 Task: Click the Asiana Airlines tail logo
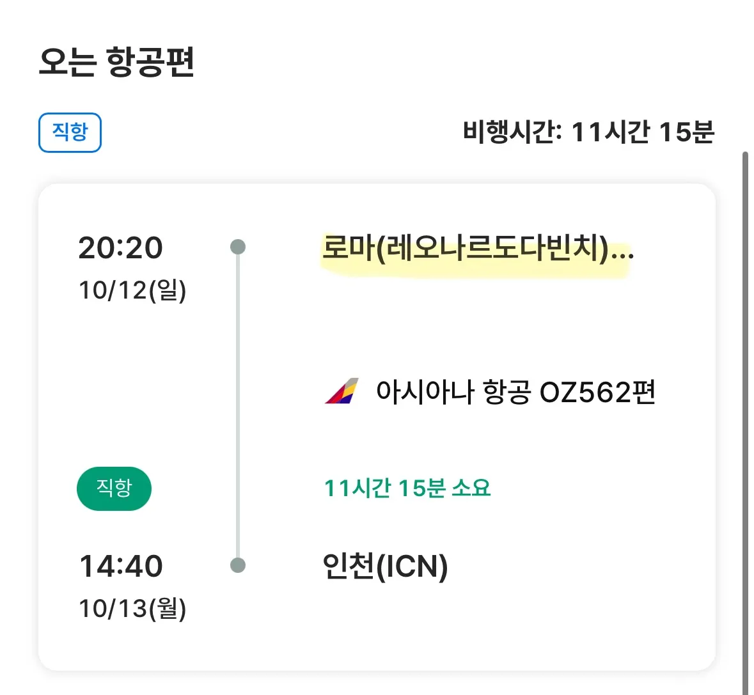(342, 391)
